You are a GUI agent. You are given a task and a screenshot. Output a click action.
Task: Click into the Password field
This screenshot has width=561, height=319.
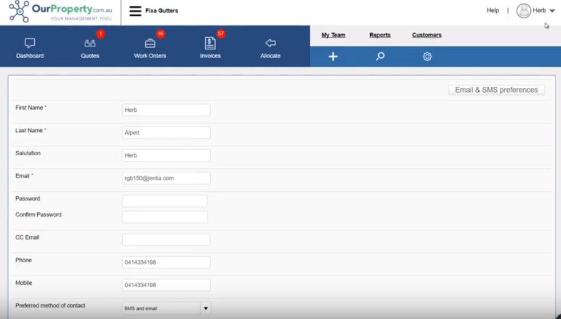pos(165,201)
